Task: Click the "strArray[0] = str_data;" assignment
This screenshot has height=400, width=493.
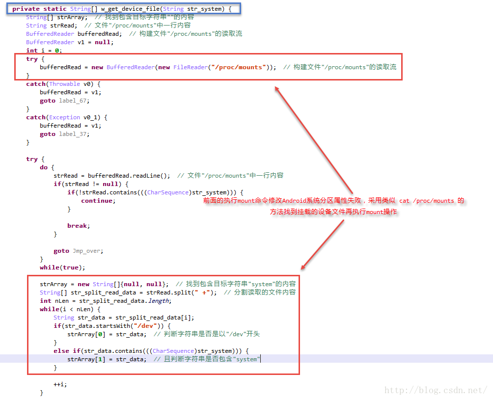Action: (107, 334)
